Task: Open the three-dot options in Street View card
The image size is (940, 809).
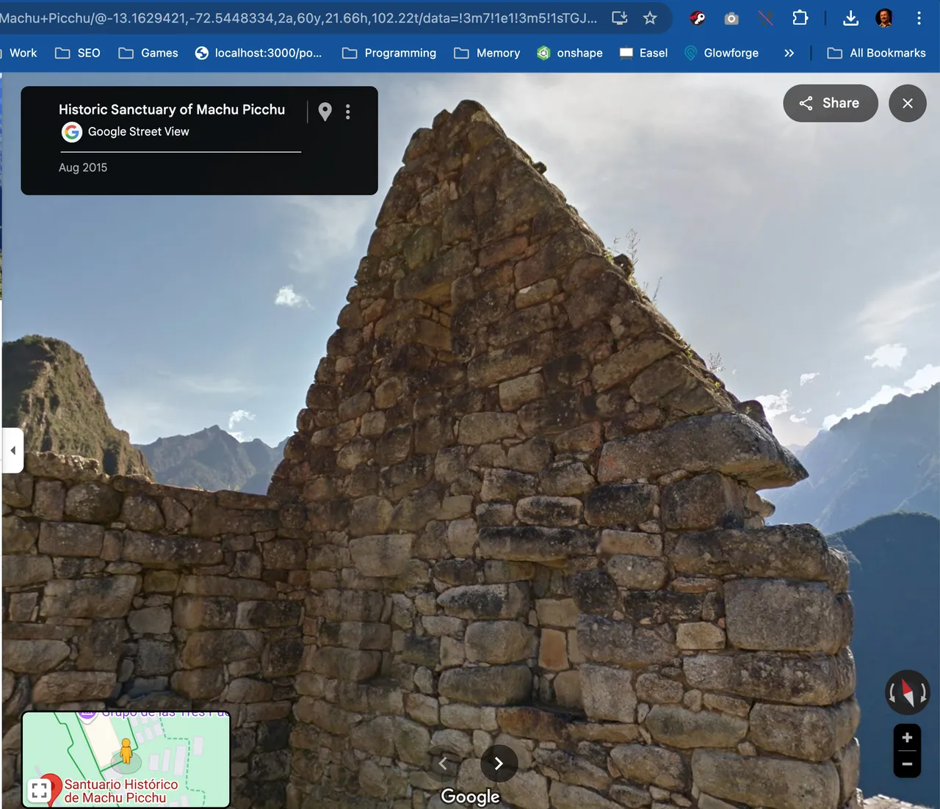Action: 348,112
